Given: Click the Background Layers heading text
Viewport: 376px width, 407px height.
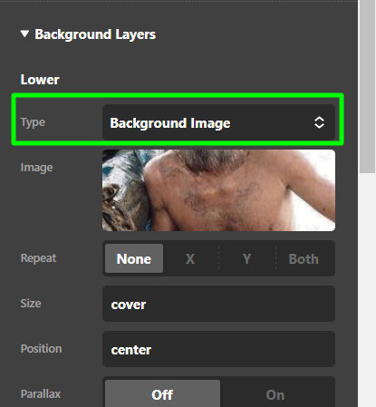Looking at the screenshot, I should (95, 34).
